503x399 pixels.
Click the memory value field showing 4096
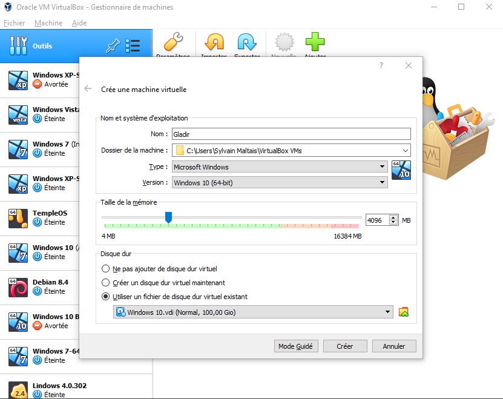pyautogui.click(x=377, y=220)
